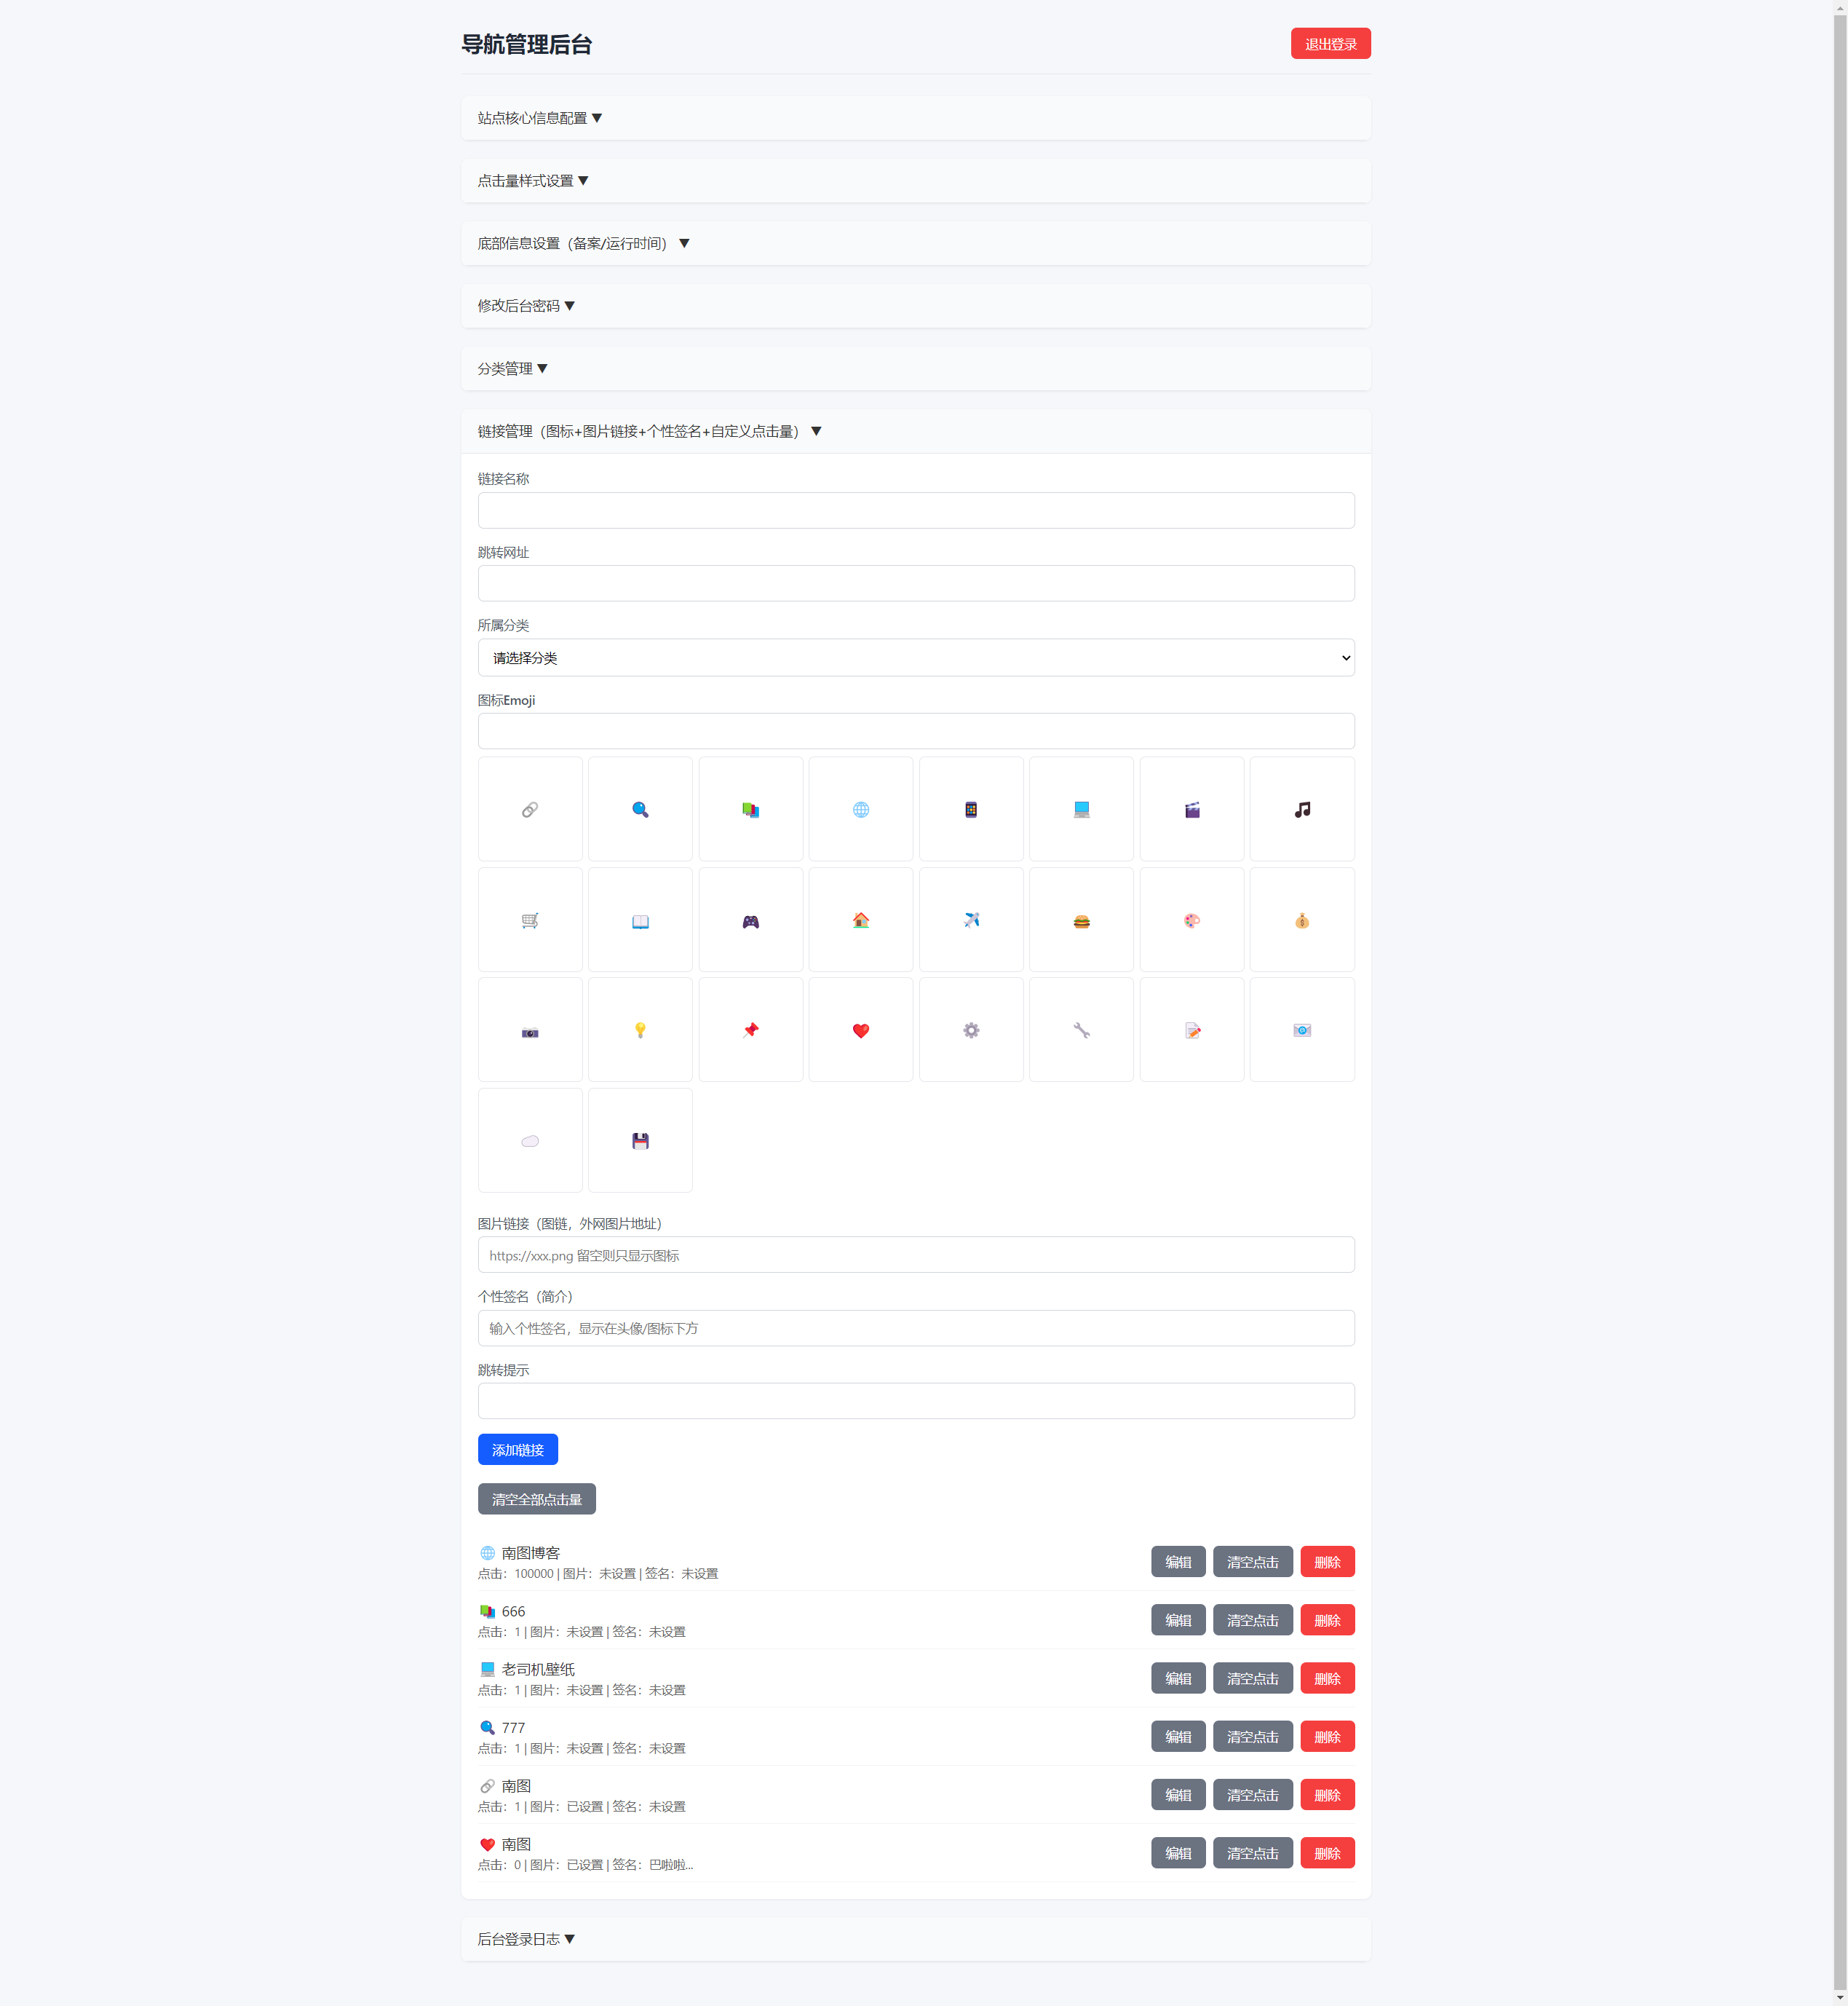Choose the floppy disk emoji icon
Screen dimensions: 1848x2006
(640, 1140)
